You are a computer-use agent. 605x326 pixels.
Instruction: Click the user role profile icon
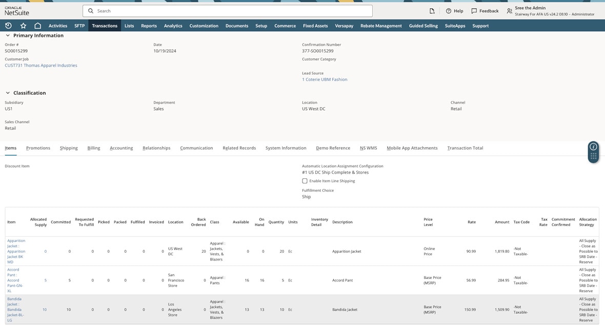509,11
